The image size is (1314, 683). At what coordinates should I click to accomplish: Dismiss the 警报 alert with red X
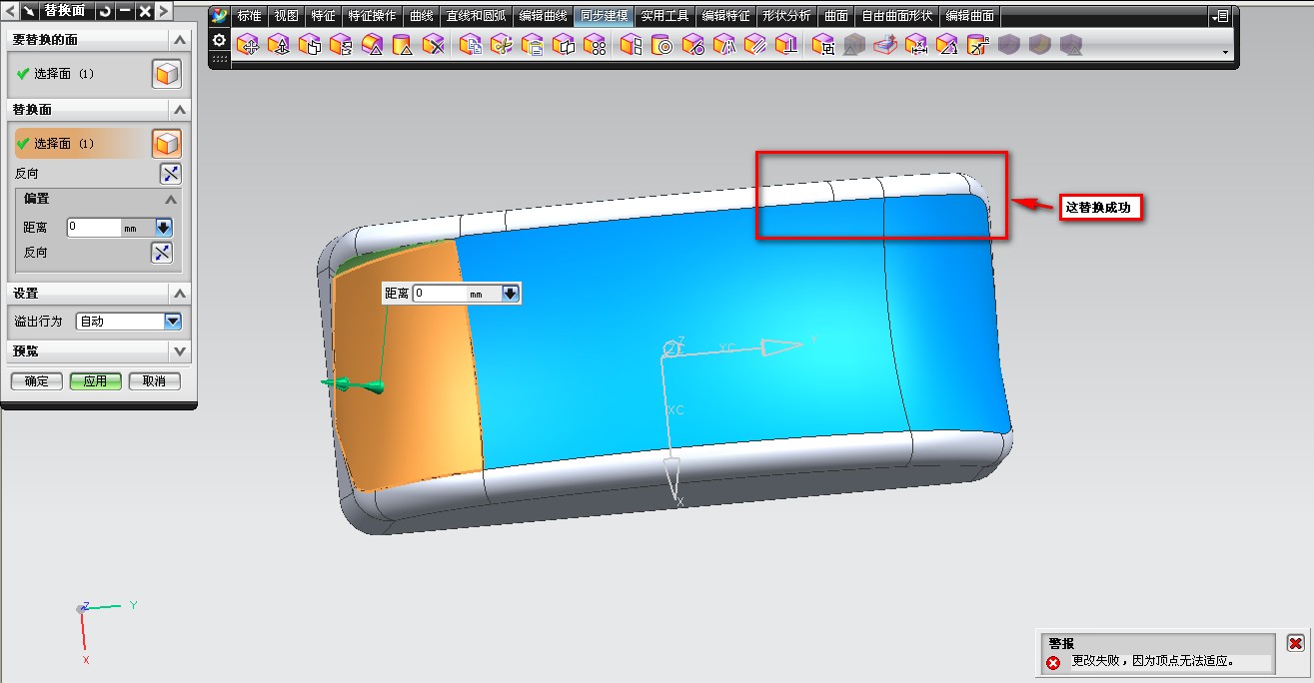[1296, 643]
